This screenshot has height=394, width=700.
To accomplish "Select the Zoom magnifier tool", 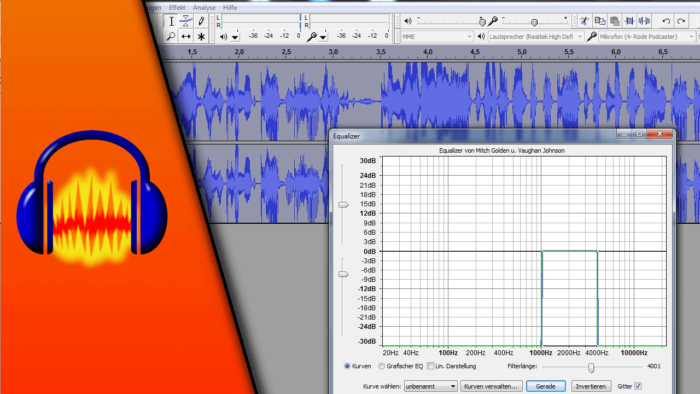I will (x=171, y=37).
